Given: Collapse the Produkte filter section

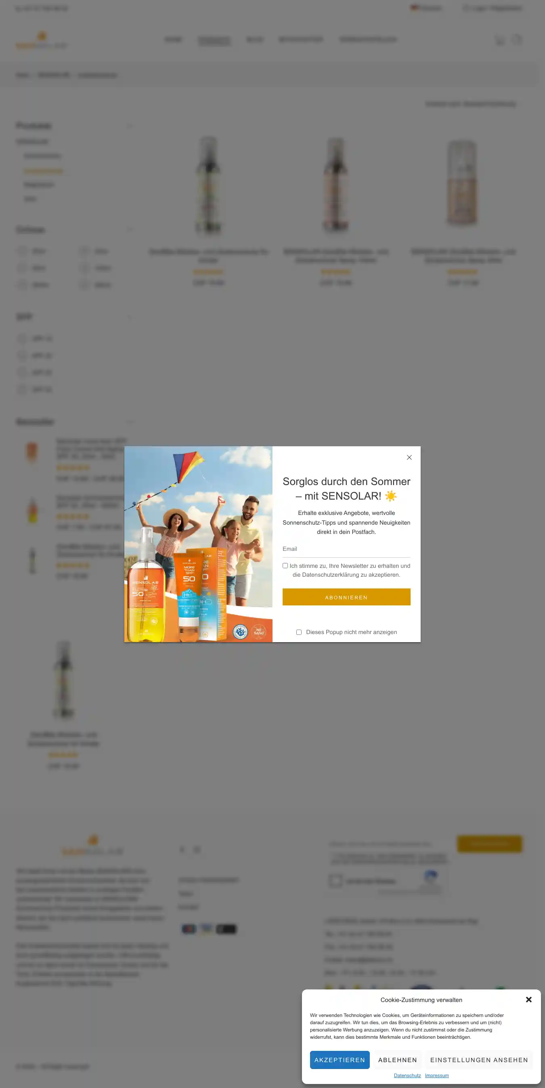Looking at the screenshot, I should point(130,126).
